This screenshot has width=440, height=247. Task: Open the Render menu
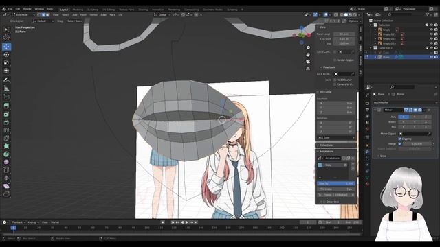[27, 9]
